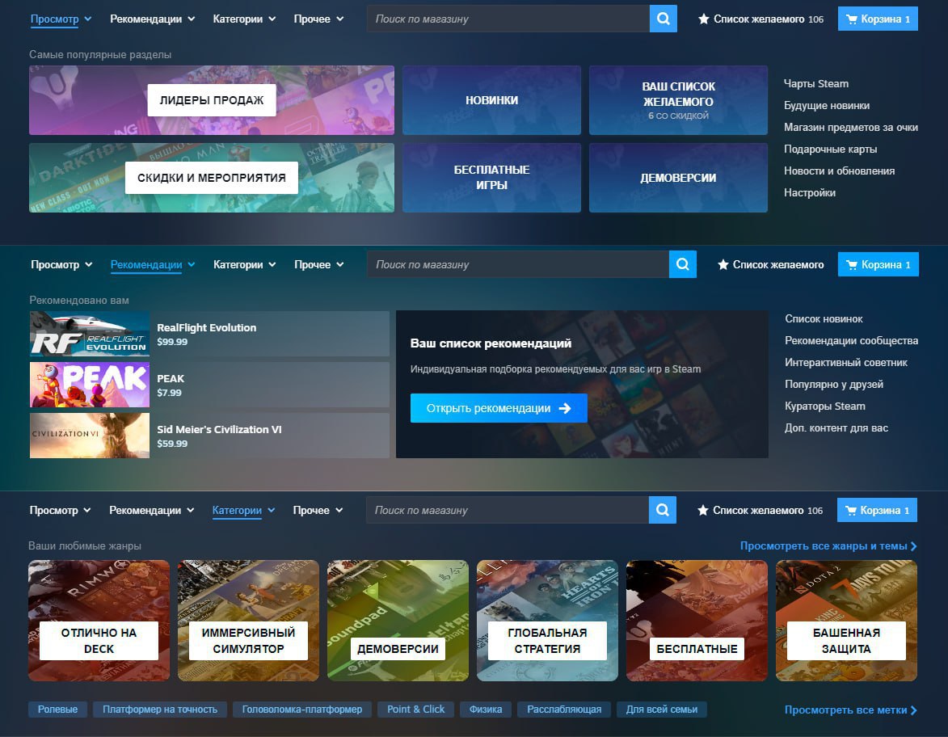Click the Civilization VI game thumbnail

[x=90, y=436]
